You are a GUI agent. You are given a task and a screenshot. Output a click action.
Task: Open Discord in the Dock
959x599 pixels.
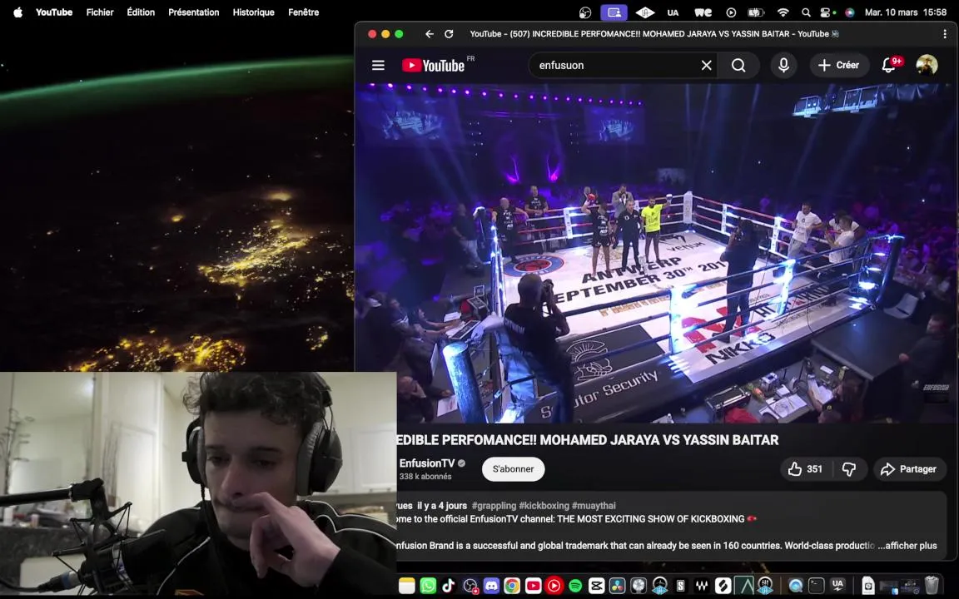[x=491, y=586]
